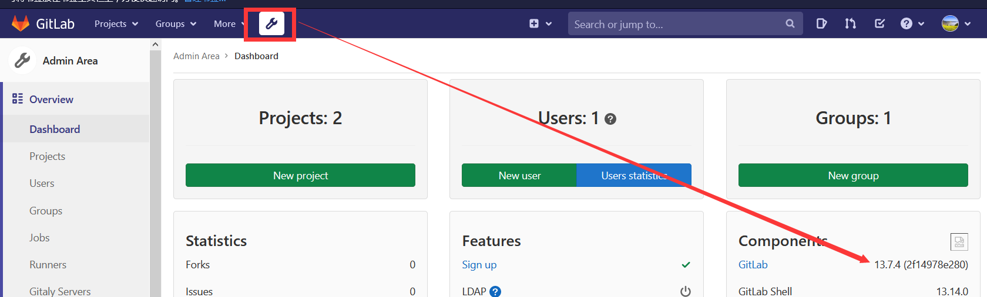Open the To-Do list icon
The height and width of the screenshot is (297, 987).
click(879, 23)
